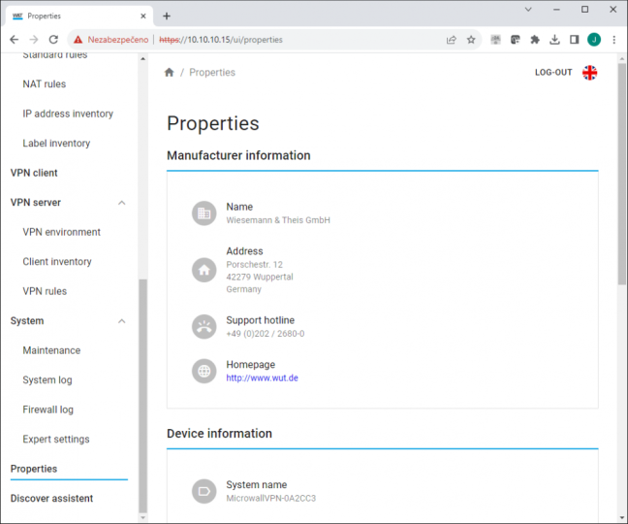Open Firewall log
This screenshot has width=628, height=524.
click(x=47, y=409)
